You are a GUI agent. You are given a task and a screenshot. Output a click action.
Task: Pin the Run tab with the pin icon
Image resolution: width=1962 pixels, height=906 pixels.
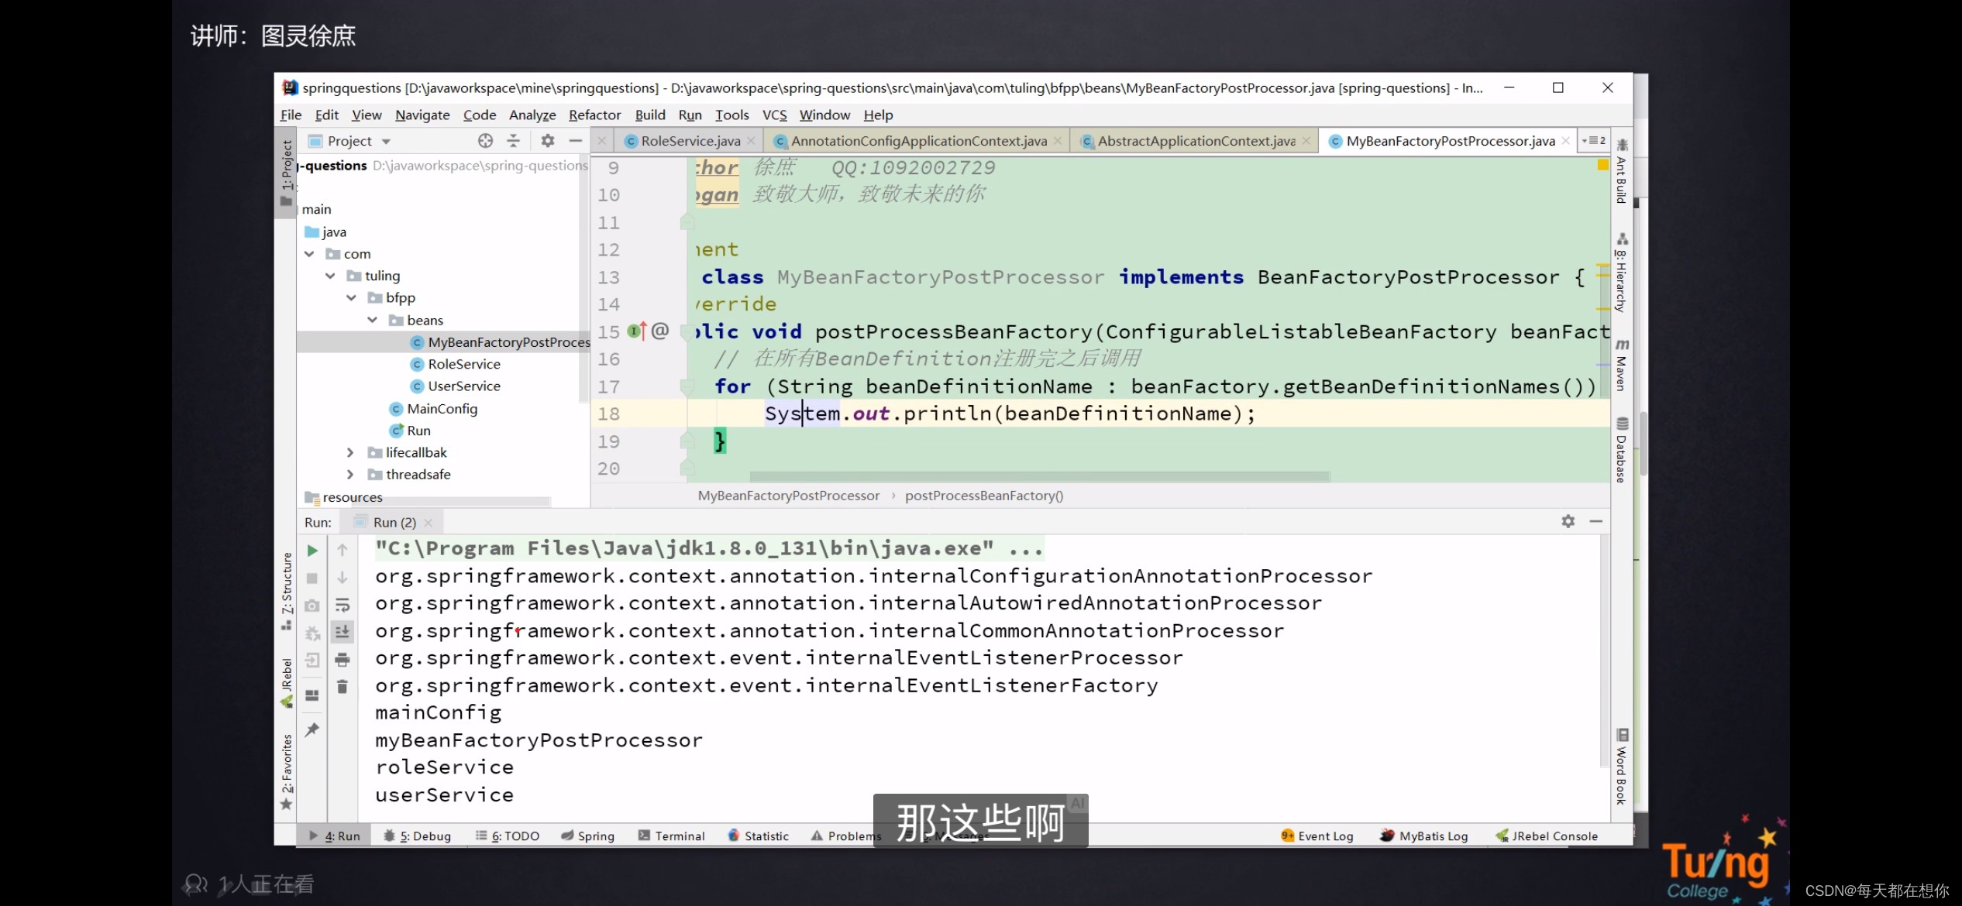tap(312, 729)
